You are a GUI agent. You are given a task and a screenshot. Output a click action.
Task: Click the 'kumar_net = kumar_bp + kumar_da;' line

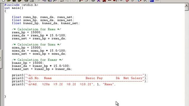42,69
